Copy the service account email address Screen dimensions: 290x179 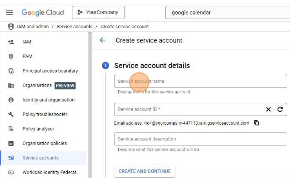click(256, 123)
